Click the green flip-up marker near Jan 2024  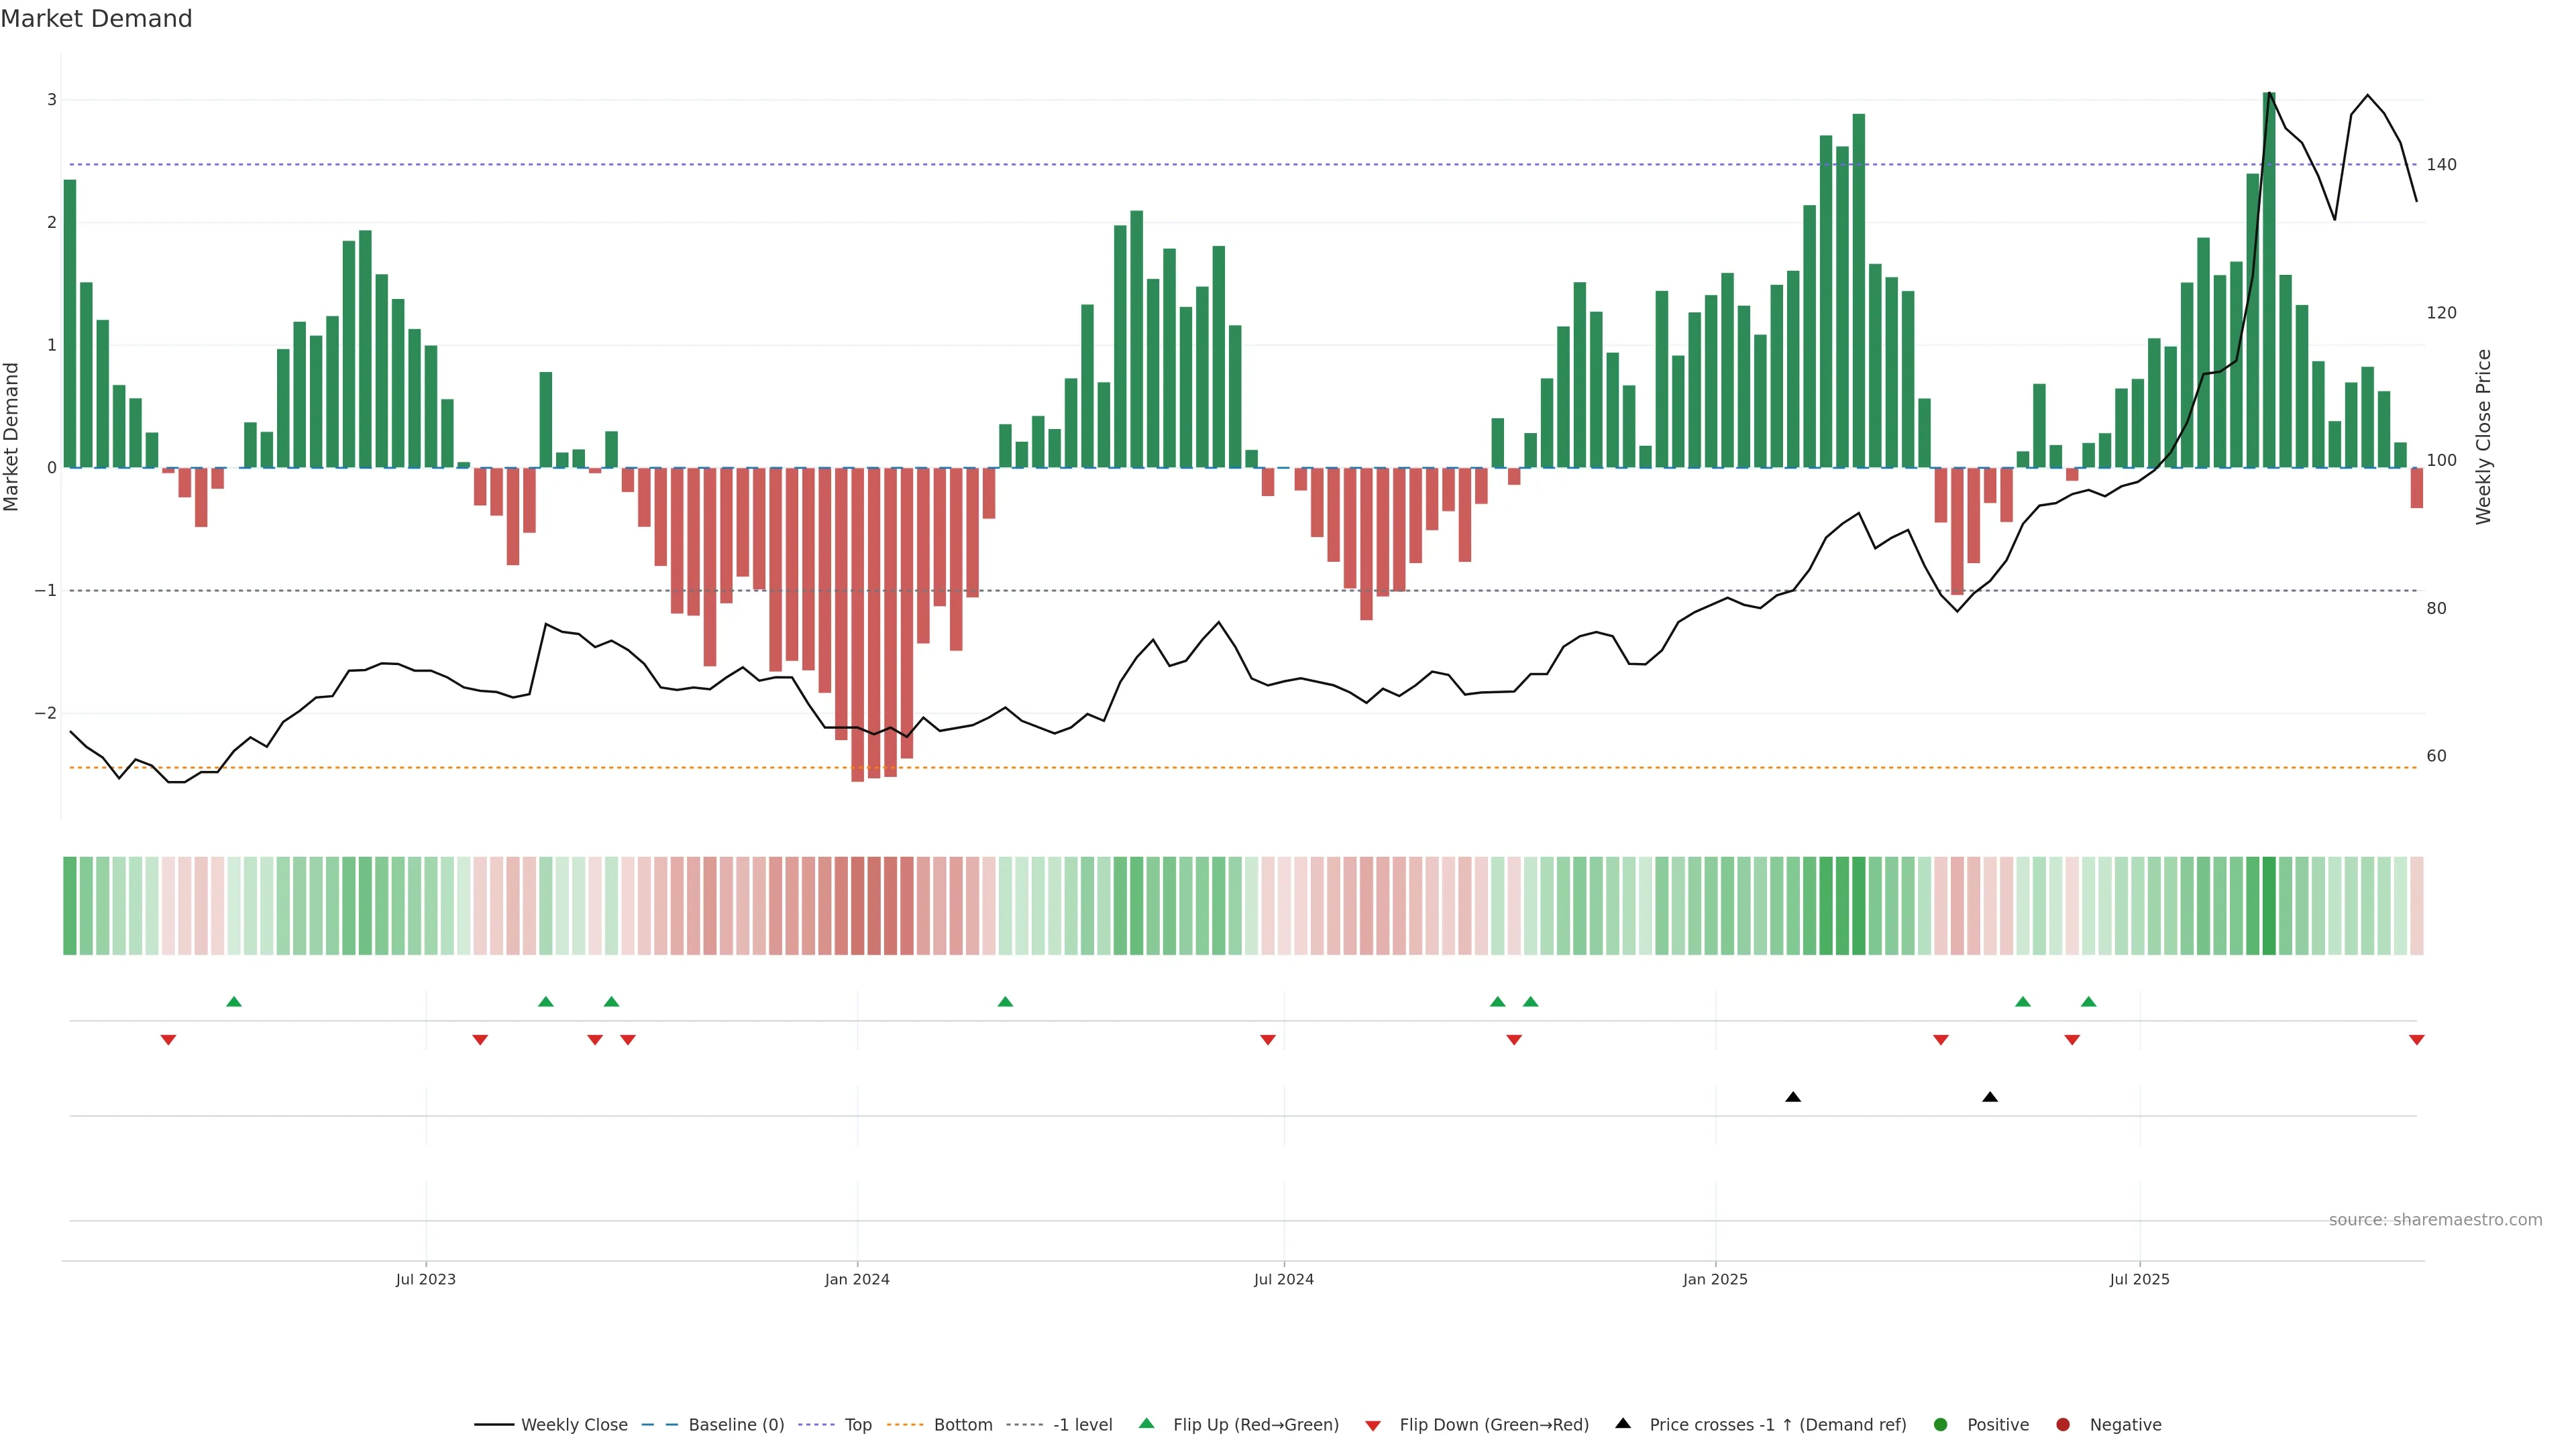1006,1002
